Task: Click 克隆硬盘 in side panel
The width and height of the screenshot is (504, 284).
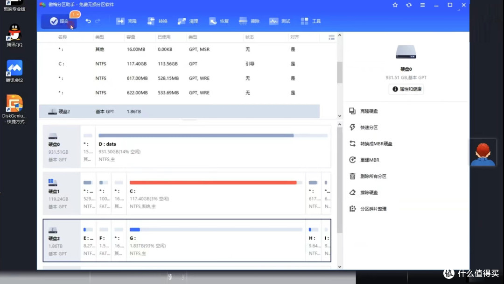Action: click(x=369, y=111)
